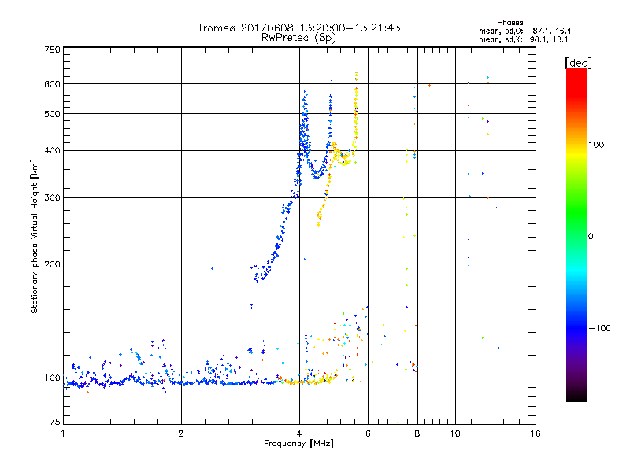Click the 2 x-axis tick label
This screenshot has height=472, width=630.
pyautogui.click(x=181, y=434)
